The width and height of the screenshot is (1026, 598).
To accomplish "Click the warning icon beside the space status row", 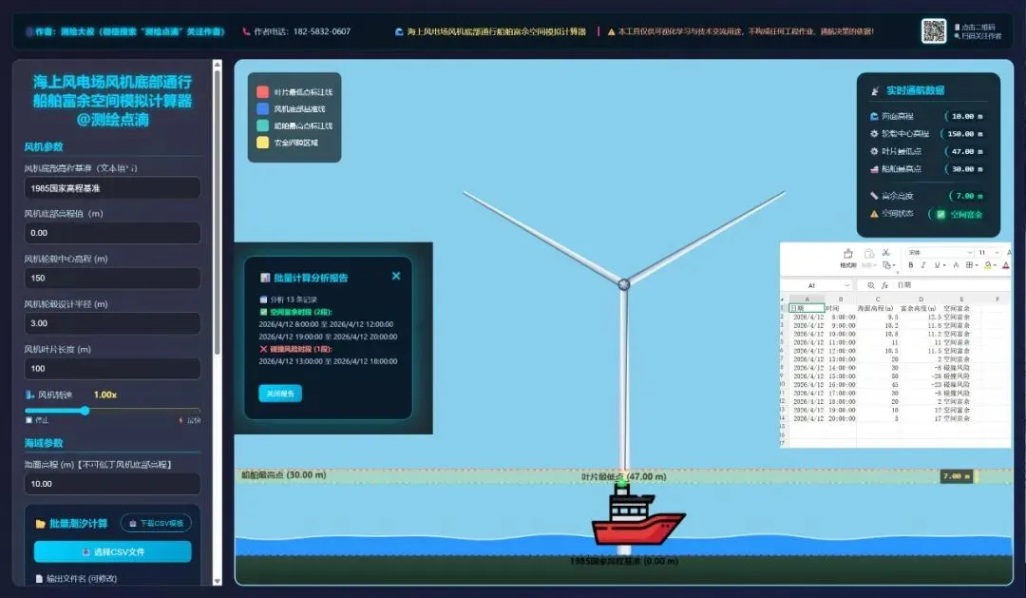I will 874,214.
